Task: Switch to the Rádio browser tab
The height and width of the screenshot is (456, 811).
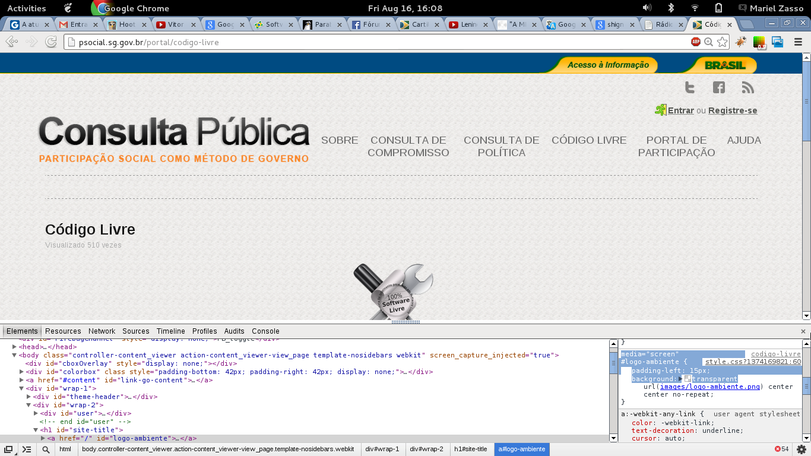Action: click(663, 24)
